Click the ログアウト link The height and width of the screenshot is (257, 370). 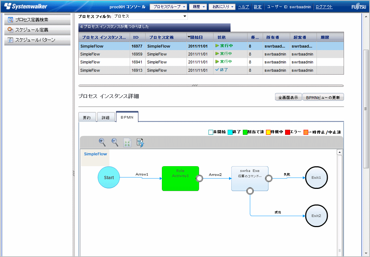[324, 7]
